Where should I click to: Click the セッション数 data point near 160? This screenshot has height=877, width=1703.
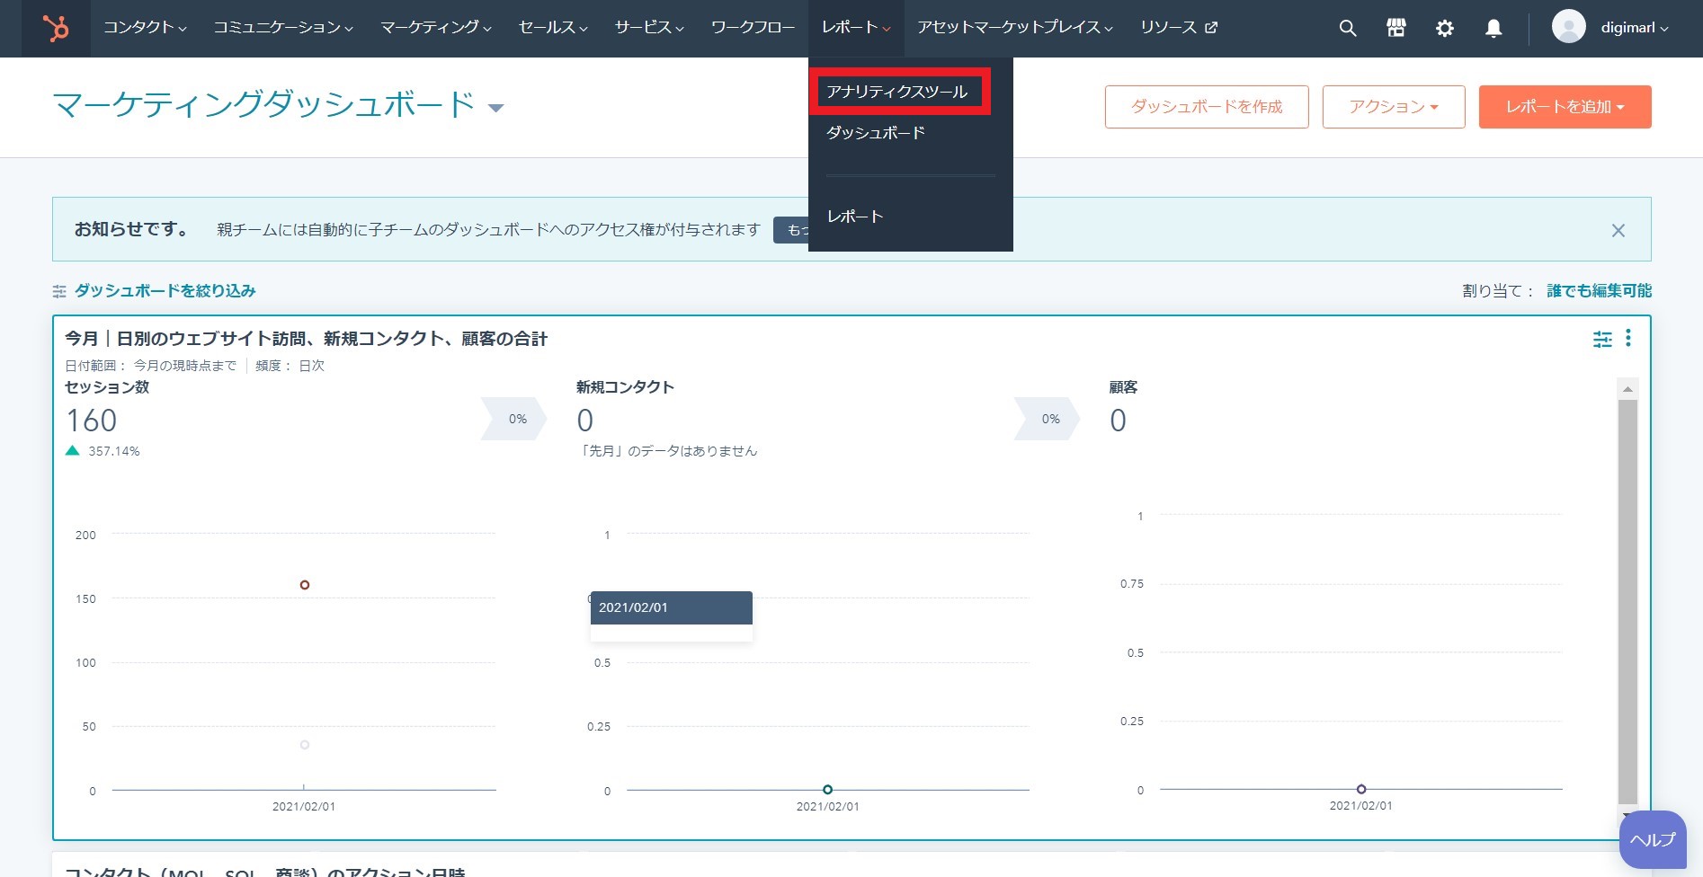point(305,585)
